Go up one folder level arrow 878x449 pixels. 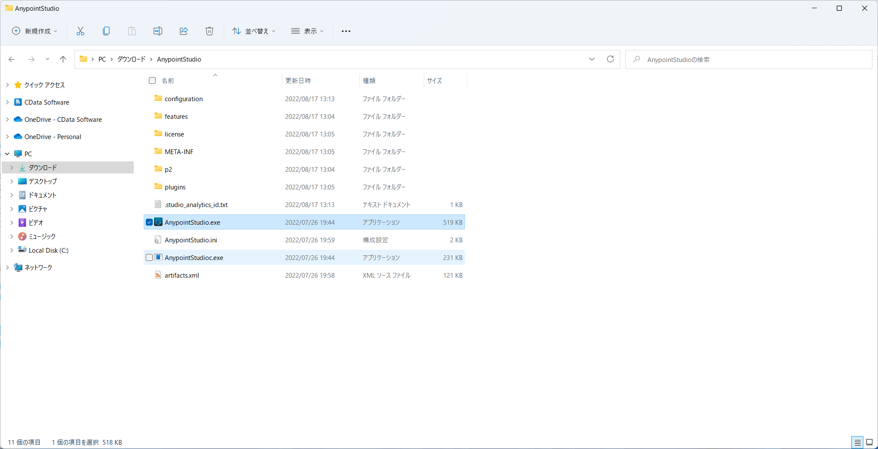(x=63, y=59)
